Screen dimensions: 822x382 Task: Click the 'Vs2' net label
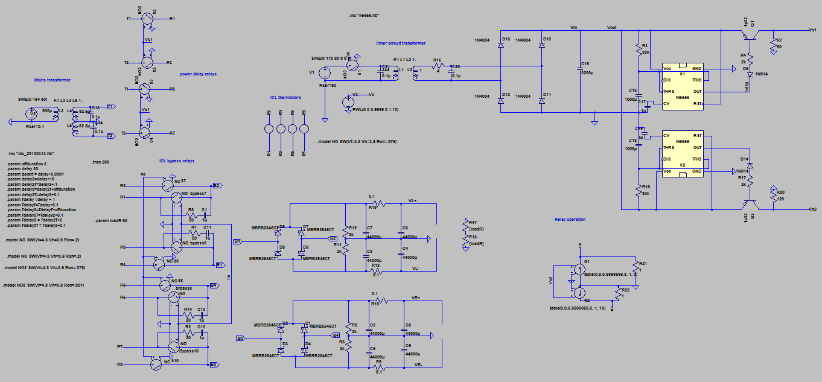[813, 209]
